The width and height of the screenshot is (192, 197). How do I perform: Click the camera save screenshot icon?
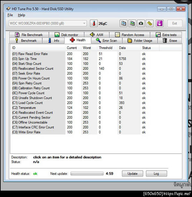(x=141, y=23)
